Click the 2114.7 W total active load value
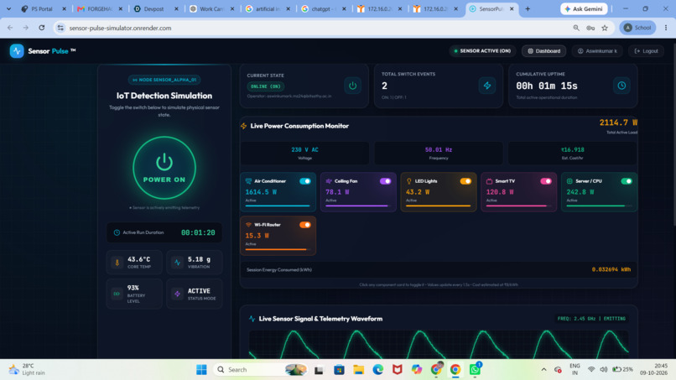 point(618,122)
